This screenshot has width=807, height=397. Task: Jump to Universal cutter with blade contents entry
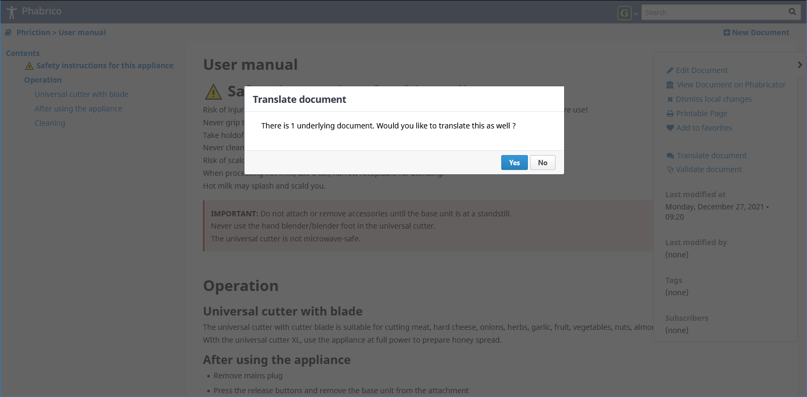coord(81,94)
